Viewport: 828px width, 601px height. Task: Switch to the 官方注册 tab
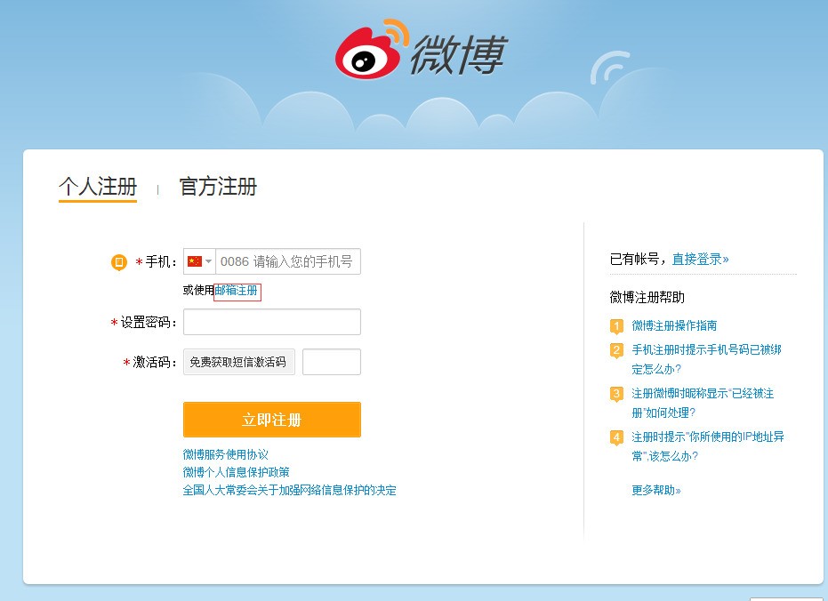(x=218, y=187)
